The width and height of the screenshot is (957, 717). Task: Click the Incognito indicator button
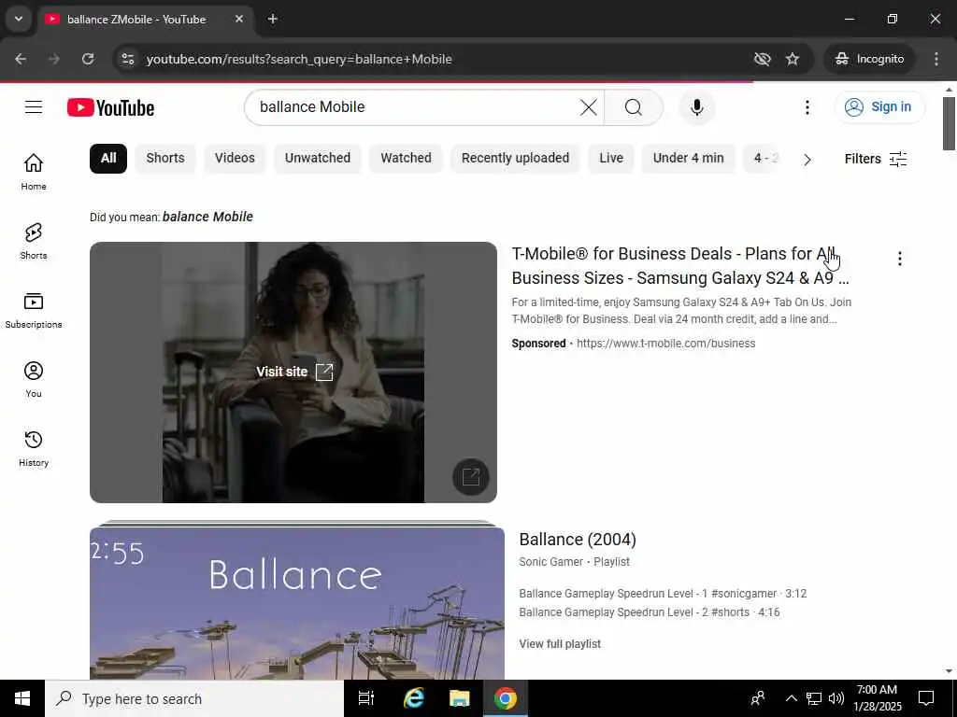point(869,59)
